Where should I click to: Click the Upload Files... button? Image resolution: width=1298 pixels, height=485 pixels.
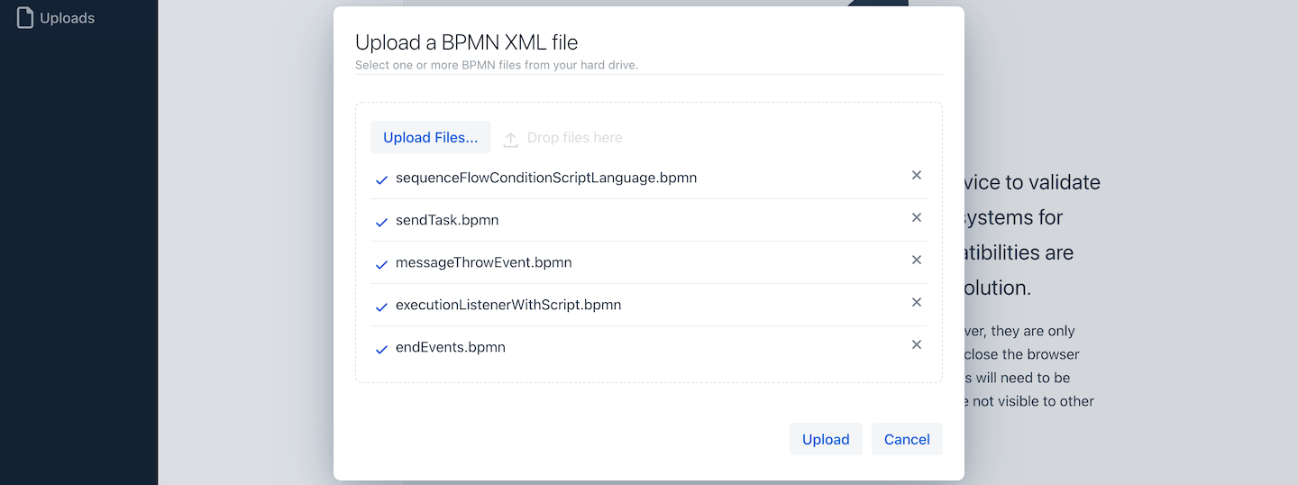coord(430,138)
